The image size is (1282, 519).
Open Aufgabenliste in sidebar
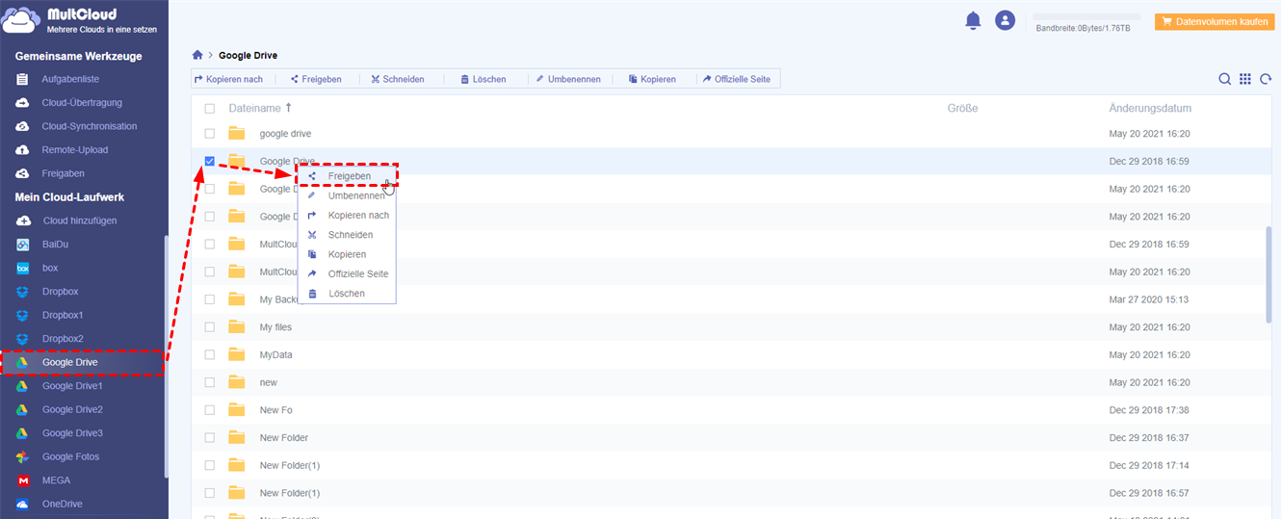(70, 79)
